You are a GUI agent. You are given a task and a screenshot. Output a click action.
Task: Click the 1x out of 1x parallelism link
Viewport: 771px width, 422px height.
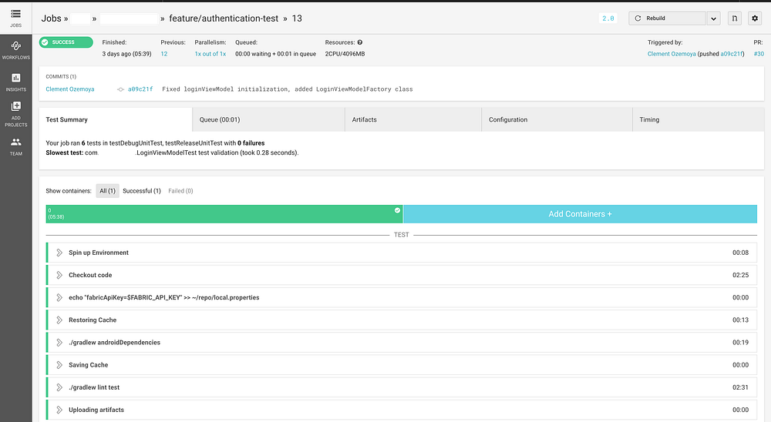(210, 54)
